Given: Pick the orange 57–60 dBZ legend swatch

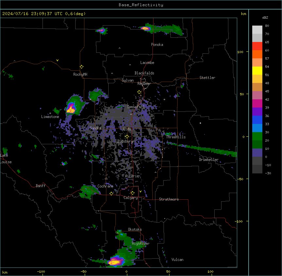Looking at the screenshot, I should click(x=257, y=54).
